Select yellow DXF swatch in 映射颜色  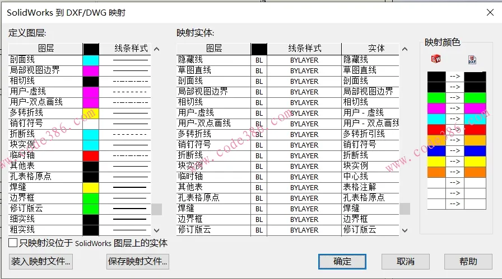click(x=475, y=162)
